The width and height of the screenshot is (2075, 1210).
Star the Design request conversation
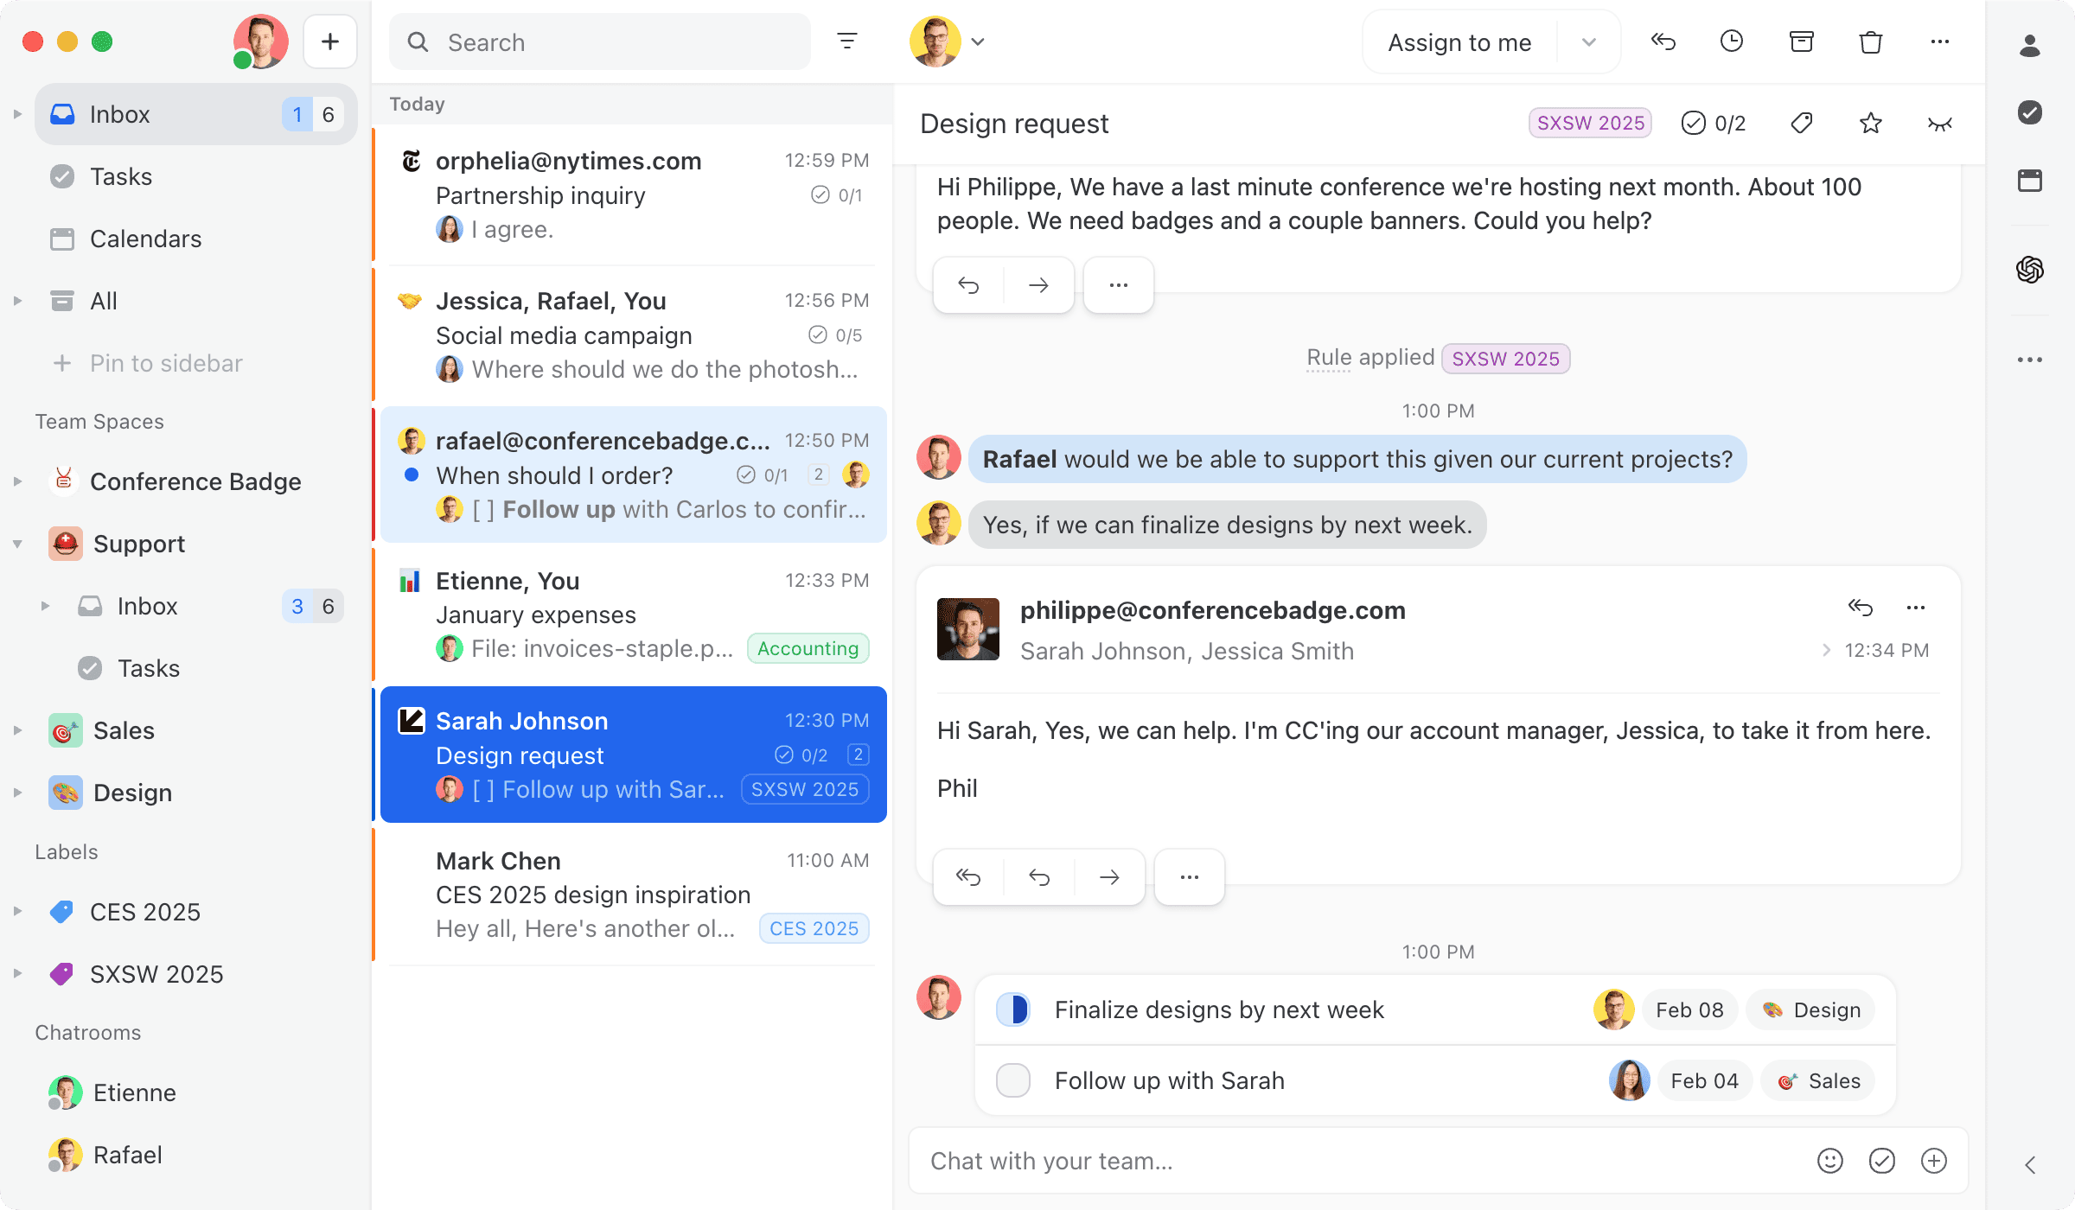(x=1871, y=123)
